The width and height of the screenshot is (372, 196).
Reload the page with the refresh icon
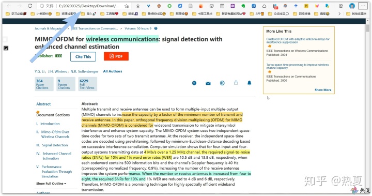(30, 6)
